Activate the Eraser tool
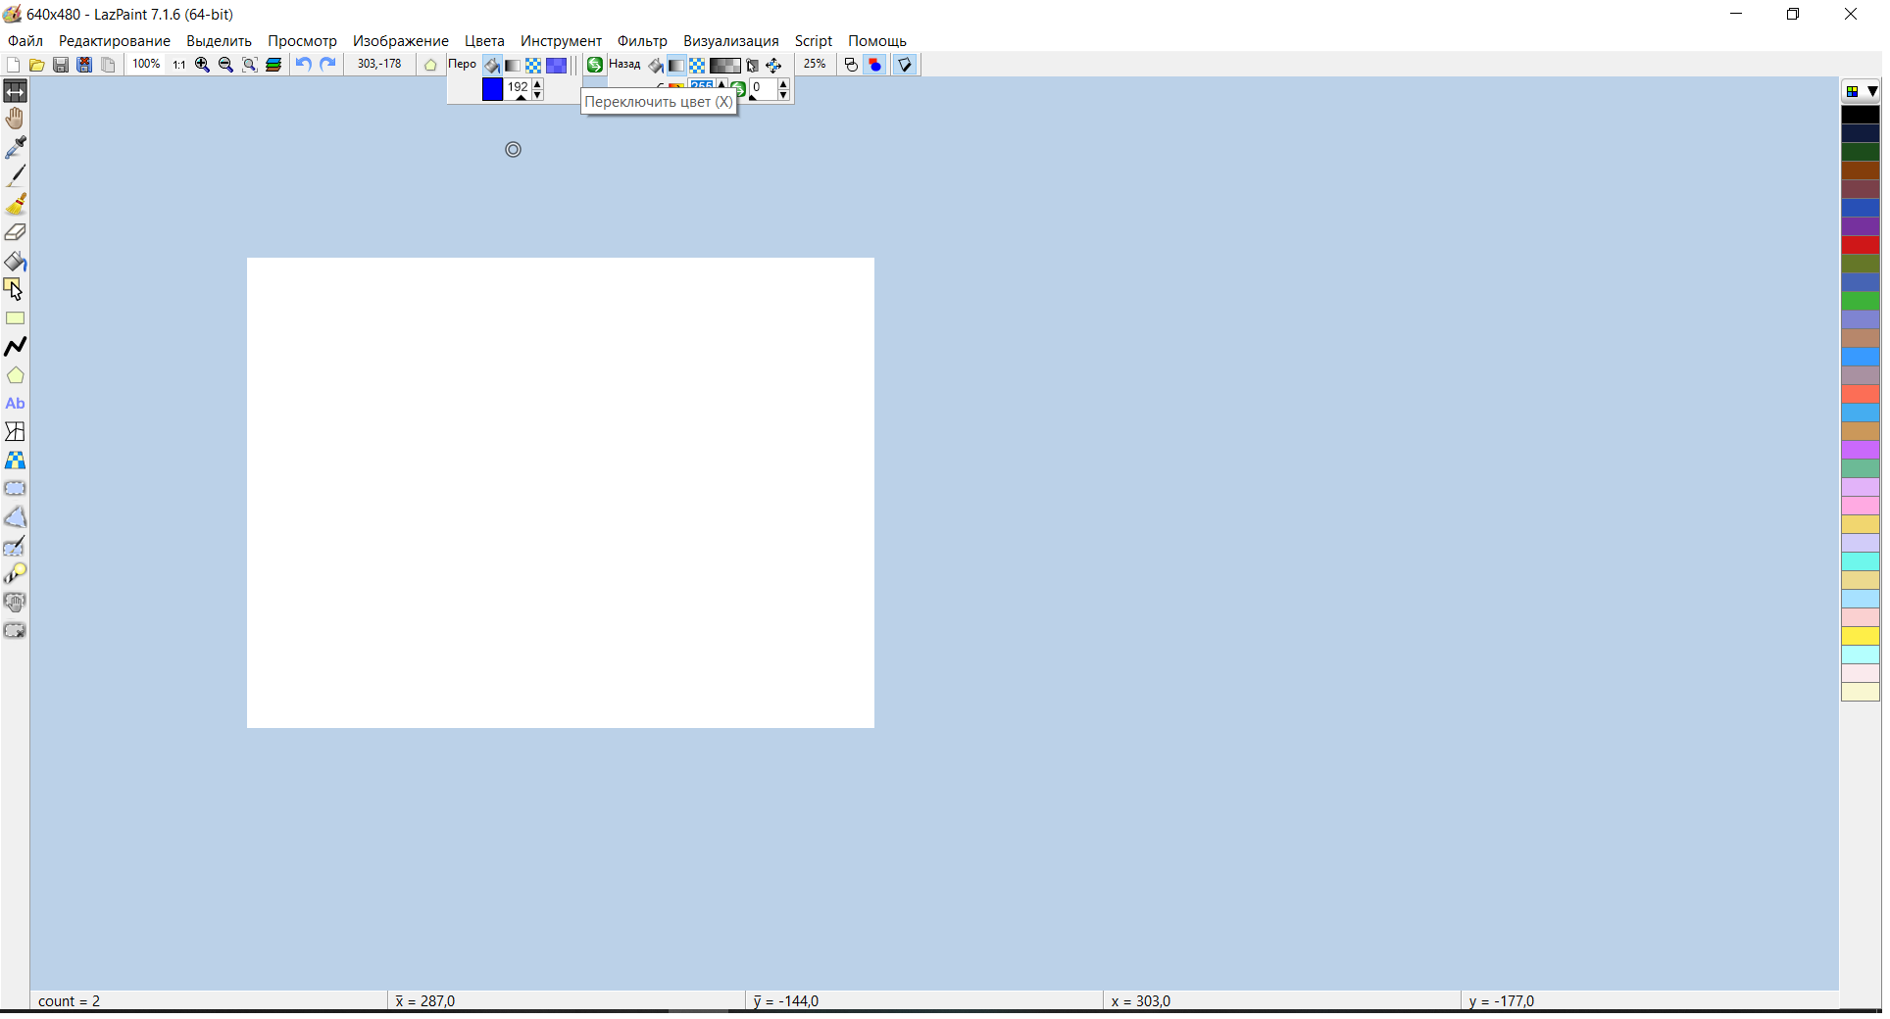 click(x=16, y=232)
